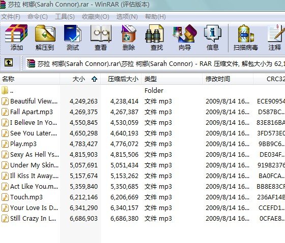
Task: Open the 帮助(H) menu
Action: pos(155,17)
